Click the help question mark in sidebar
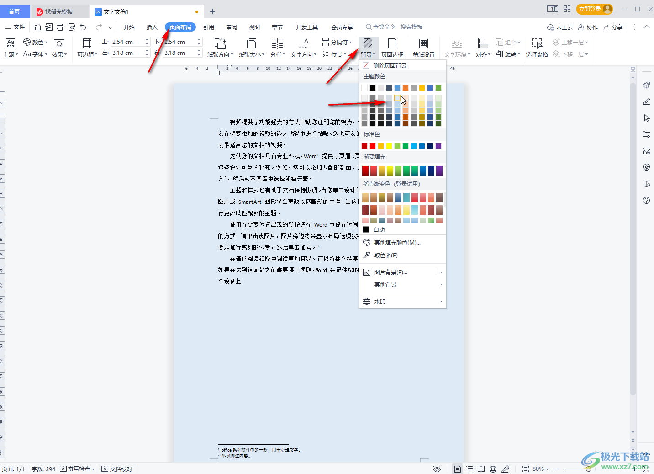The width and height of the screenshot is (654, 474). tap(647, 200)
